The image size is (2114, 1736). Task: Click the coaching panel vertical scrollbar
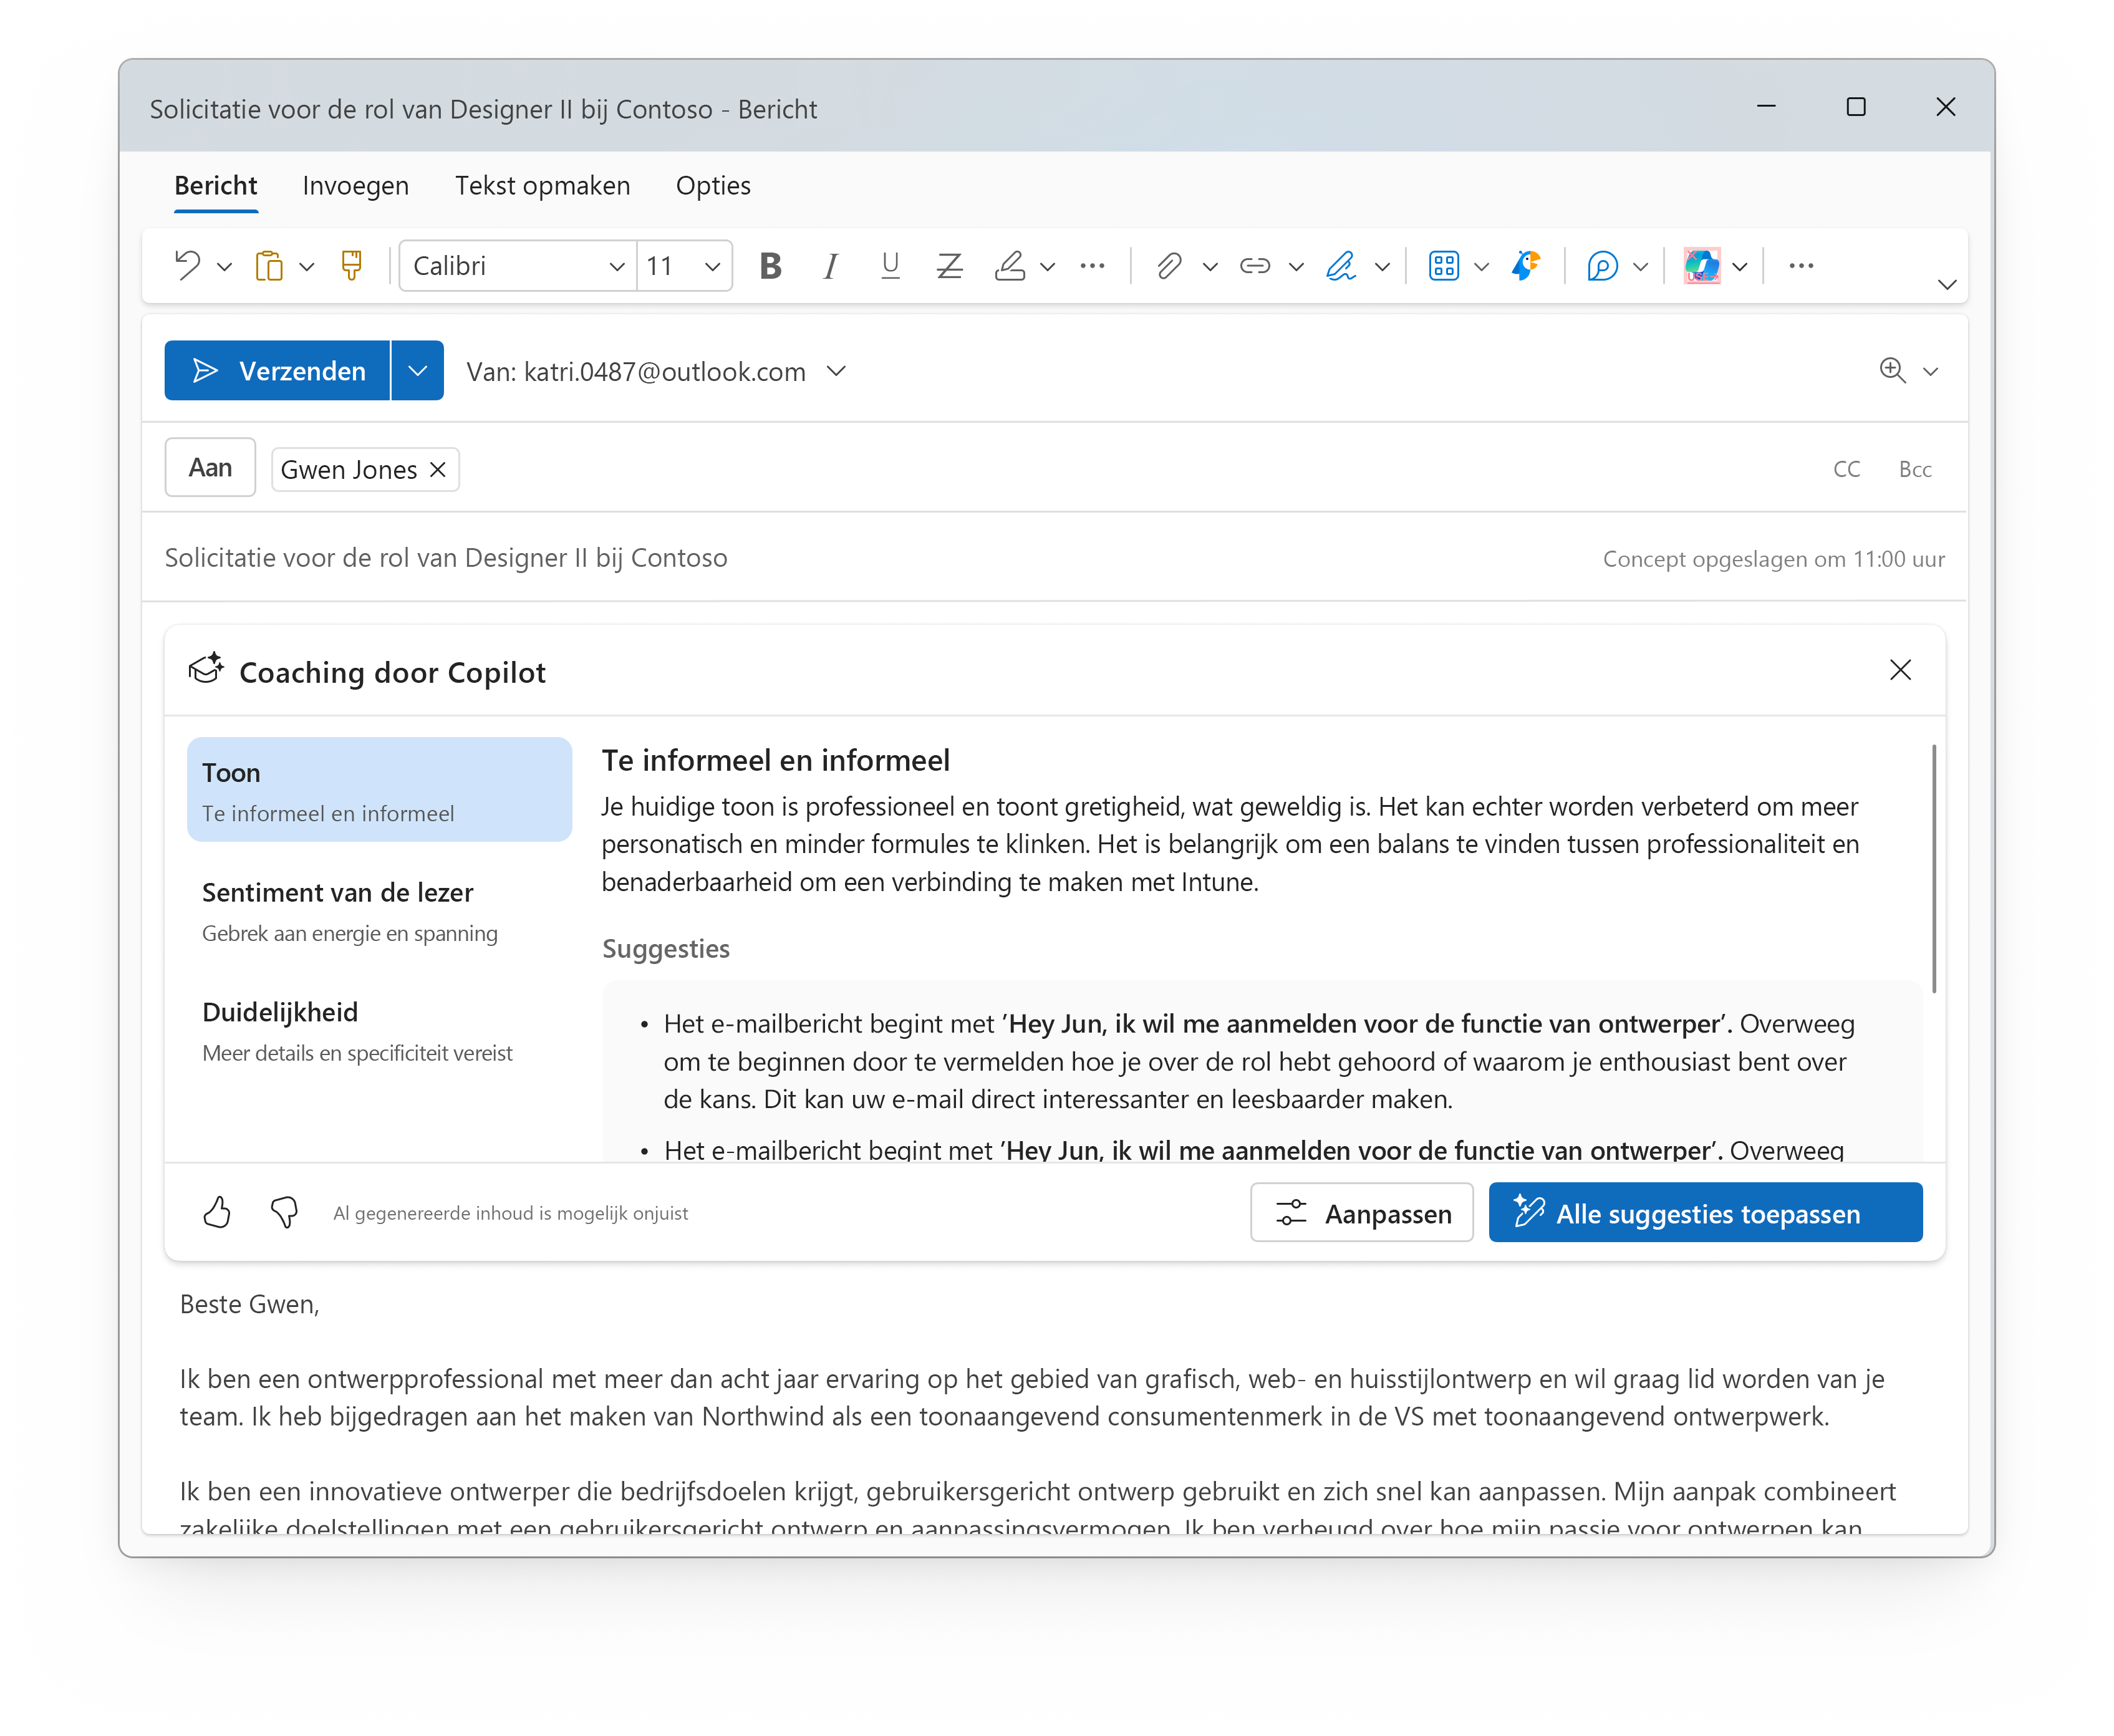point(1934,868)
